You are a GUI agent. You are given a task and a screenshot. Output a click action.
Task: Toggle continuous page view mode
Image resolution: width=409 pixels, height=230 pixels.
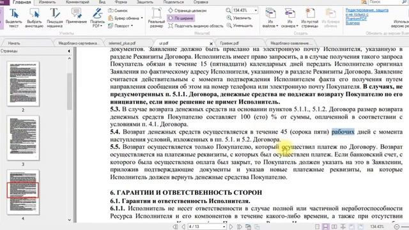325,227
